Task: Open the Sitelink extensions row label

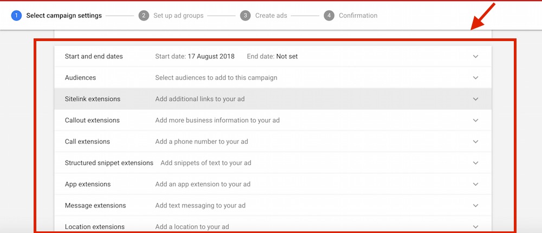Action: [x=93, y=99]
